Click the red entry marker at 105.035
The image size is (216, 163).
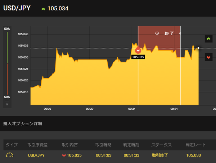coord(138,50)
